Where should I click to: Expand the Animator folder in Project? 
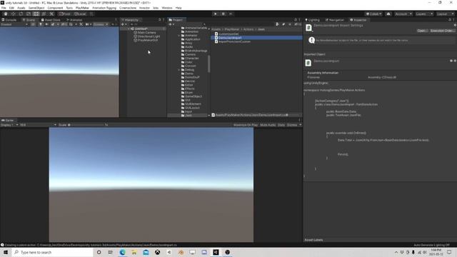[179, 36]
